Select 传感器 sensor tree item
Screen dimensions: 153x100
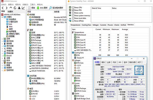(x=10, y=36)
